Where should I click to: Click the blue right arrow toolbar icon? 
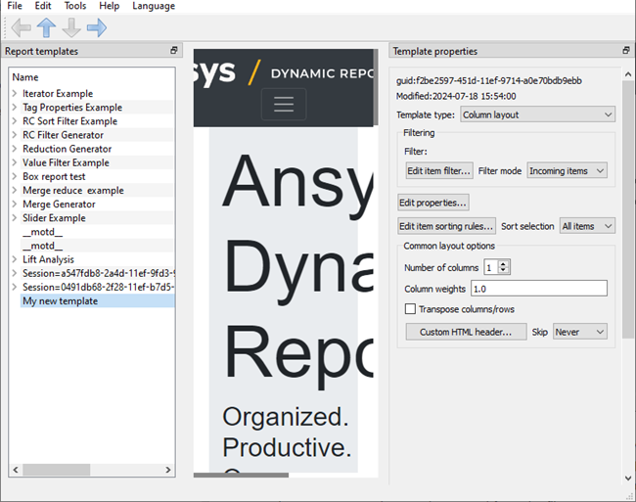coord(97,27)
